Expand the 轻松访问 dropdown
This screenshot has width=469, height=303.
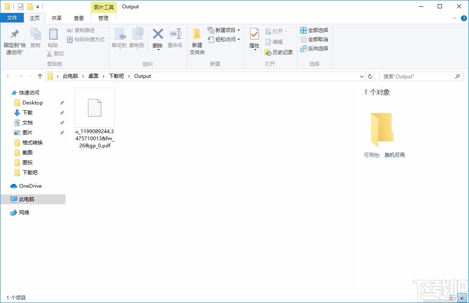(x=238, y=39)
